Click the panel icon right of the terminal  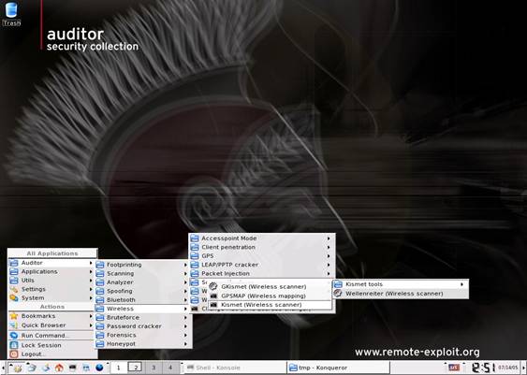point(86,368)
